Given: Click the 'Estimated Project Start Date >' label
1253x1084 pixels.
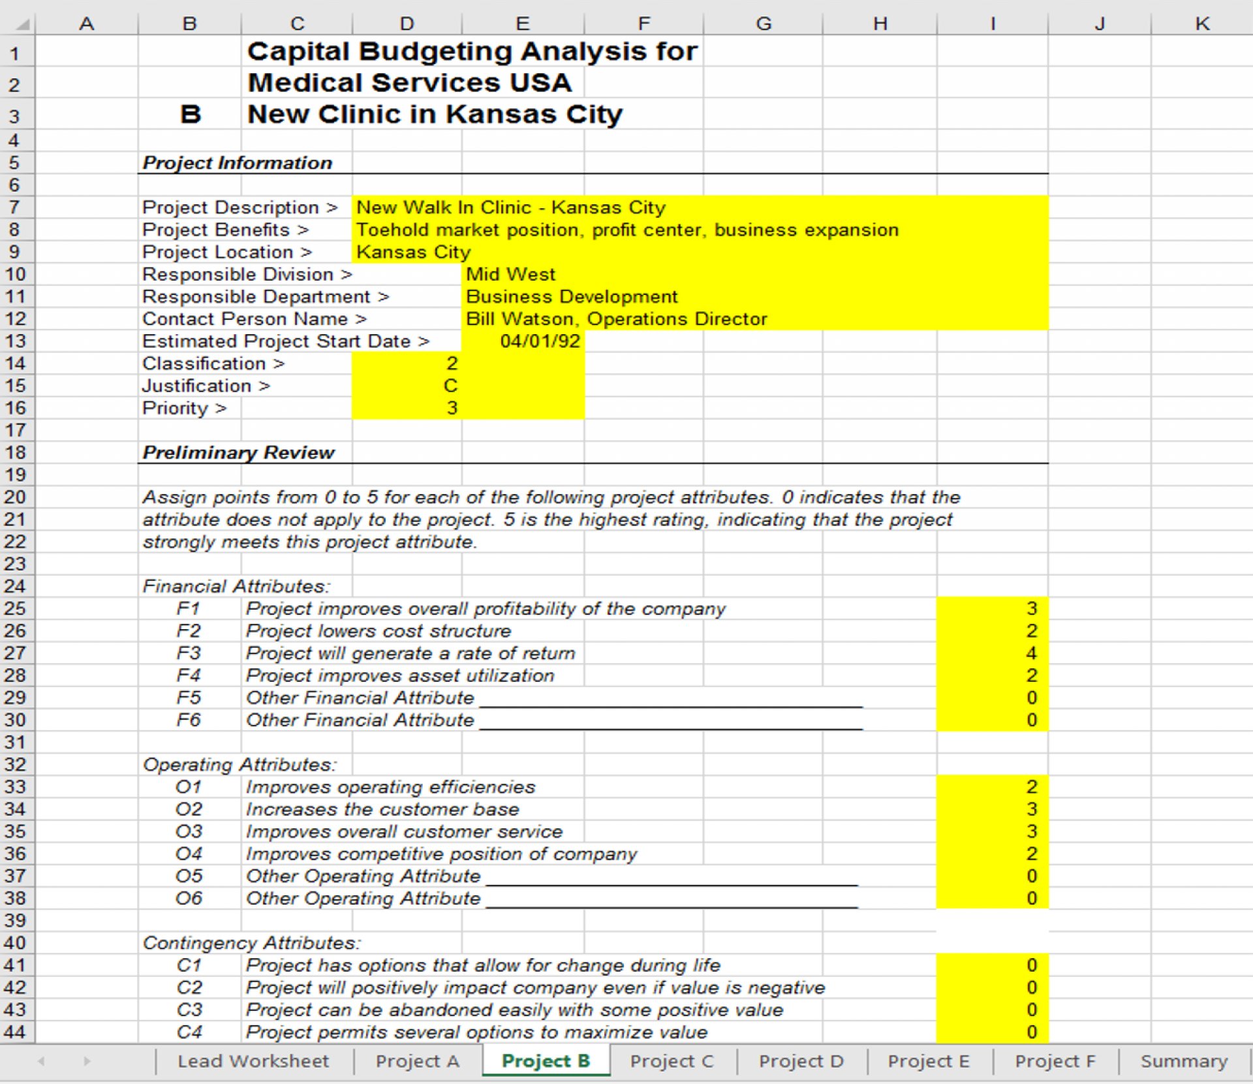Looking at the screenshot, I should (x=286, y=341).
